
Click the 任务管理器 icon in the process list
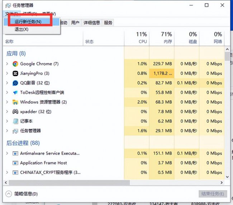[x=15, y=131]
